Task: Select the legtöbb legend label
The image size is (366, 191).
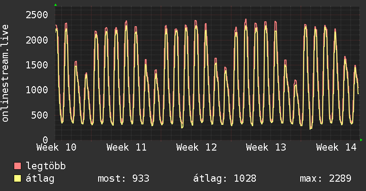Action: [46, 166]
